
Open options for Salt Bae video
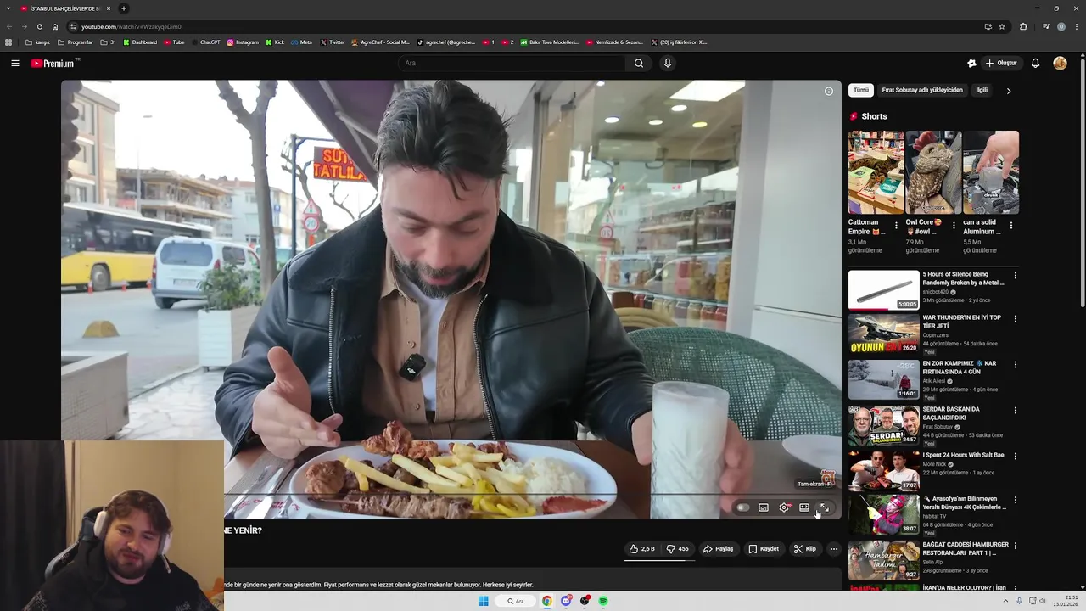(x=1015, y=457)
